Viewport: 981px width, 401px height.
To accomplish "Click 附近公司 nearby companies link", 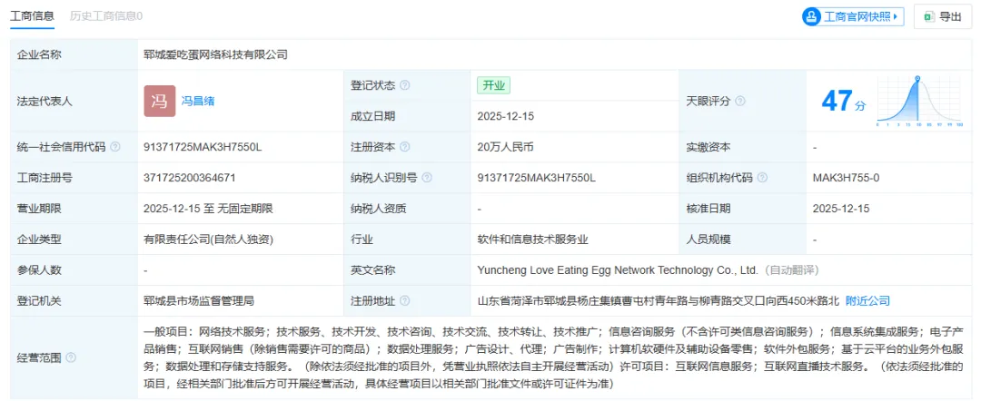I will (867, 301).
